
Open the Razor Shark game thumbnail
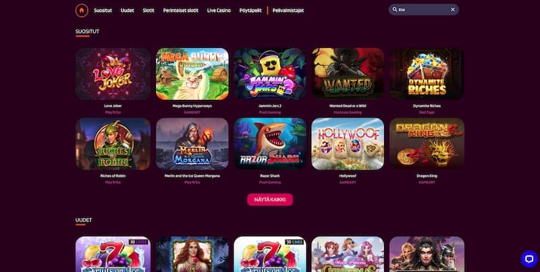270,144
